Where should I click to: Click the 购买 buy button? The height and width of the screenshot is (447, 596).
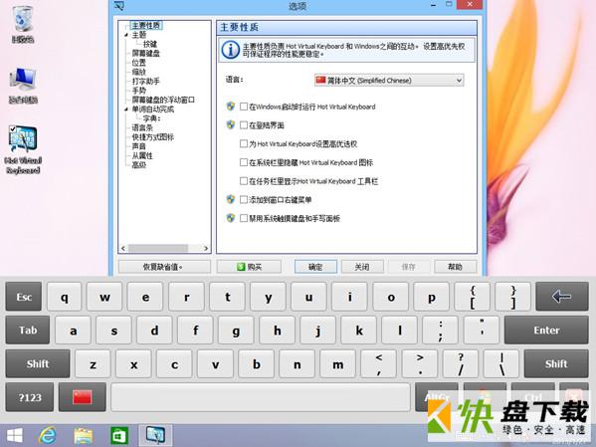[249, 267]
